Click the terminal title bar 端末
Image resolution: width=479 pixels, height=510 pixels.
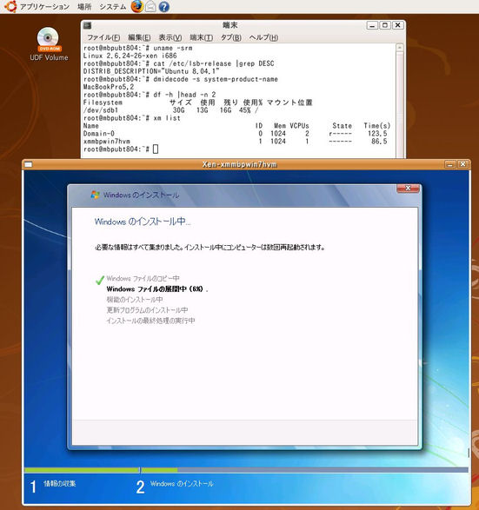(230, 25)
